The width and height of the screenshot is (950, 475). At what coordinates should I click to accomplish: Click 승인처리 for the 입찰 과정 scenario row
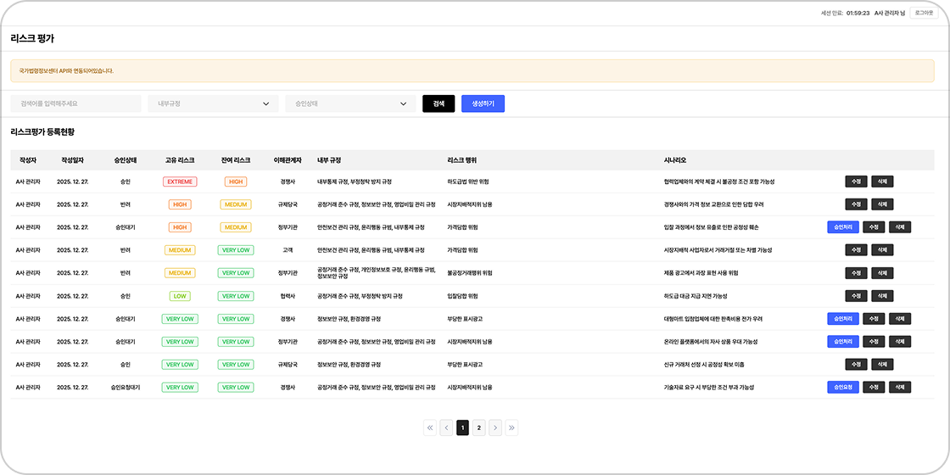tap(842, 227)
